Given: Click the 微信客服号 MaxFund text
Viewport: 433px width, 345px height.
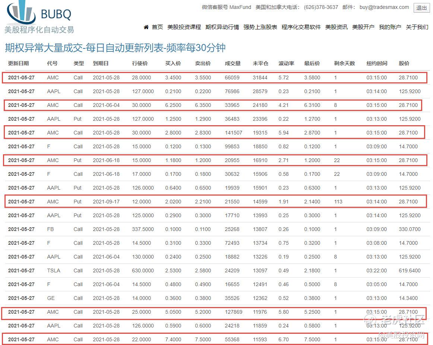Looking at the screenshot, I should click(227, 7).
